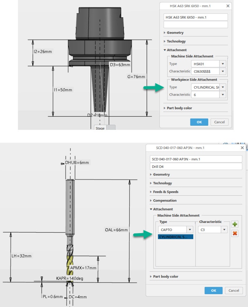The image size is (248, 307).
Task: Select the DHUB=6mm dimension label
Action: pos(77,162)
